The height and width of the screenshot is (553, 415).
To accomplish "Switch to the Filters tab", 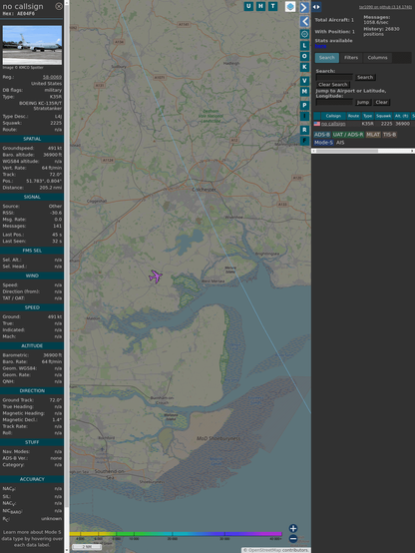I will [351, 58].
